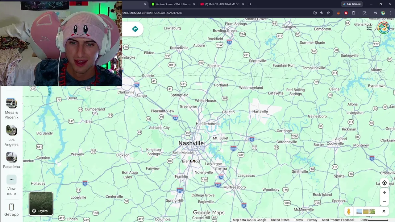Viewport: 395px width, 222px height.
Task: Switch to Matt OX YouTube tab
Action: click(222, 4)
